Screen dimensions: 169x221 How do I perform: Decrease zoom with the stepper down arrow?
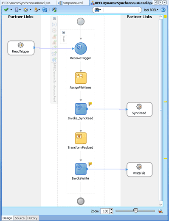coord(111,213)
